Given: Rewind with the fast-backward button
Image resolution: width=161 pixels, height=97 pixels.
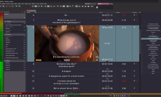Looking at the screenshot, I should (x=23, y=96).
